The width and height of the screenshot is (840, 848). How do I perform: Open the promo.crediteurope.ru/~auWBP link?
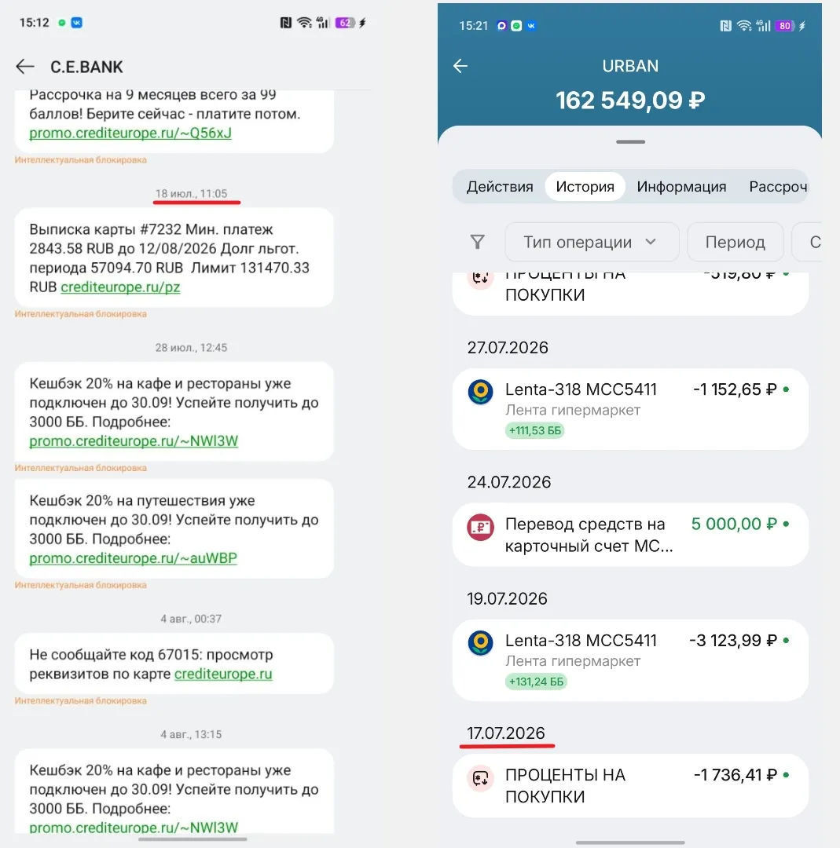[x=133, y=558]
